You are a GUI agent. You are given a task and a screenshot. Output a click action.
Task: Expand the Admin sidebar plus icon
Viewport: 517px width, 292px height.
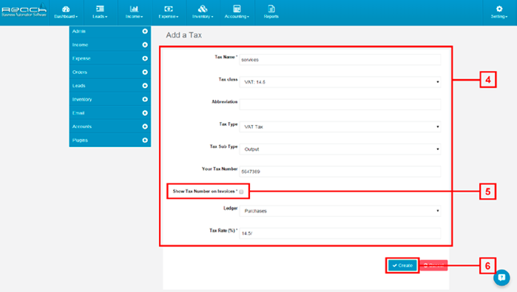(x=145, y=31)
